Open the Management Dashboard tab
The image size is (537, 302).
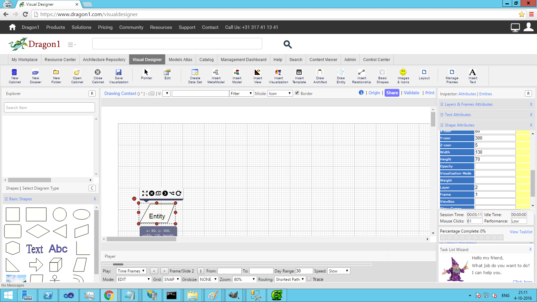pyautogui.click(x=244, y=59)
